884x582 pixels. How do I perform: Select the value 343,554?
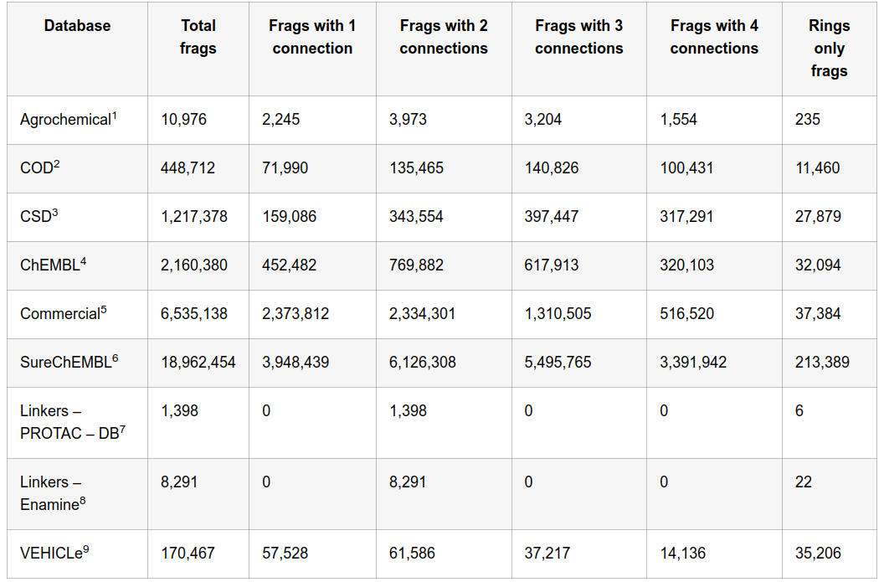coord(416,217)
